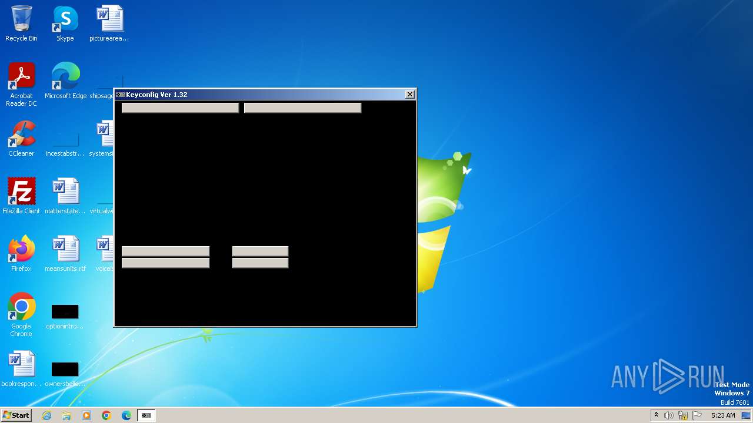Open the Edge icon pinned on the taskbar
The width and height of the screenshot is (753, 423).
coord(126,415)
